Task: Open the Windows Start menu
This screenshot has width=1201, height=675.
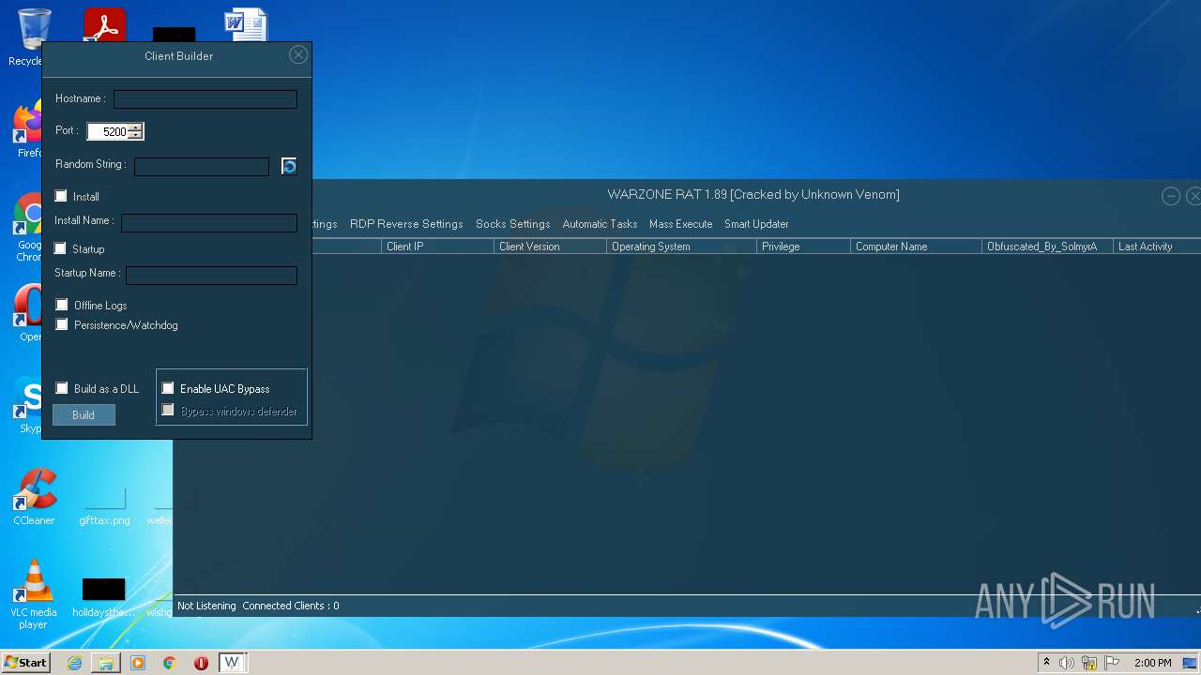Action: tap(25, 663)
